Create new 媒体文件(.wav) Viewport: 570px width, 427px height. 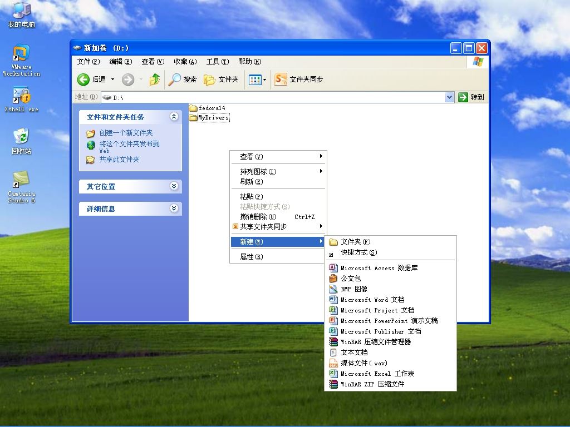[x=390, y=363]
